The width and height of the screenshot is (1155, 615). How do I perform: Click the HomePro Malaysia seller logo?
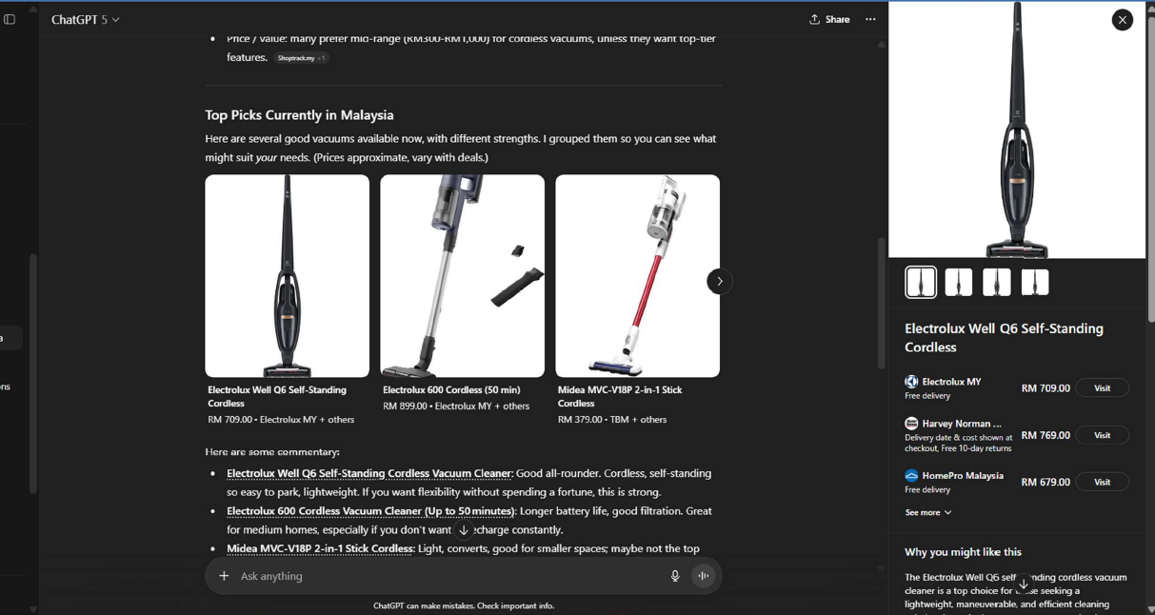pyautogui.click(x=911, y=475)
